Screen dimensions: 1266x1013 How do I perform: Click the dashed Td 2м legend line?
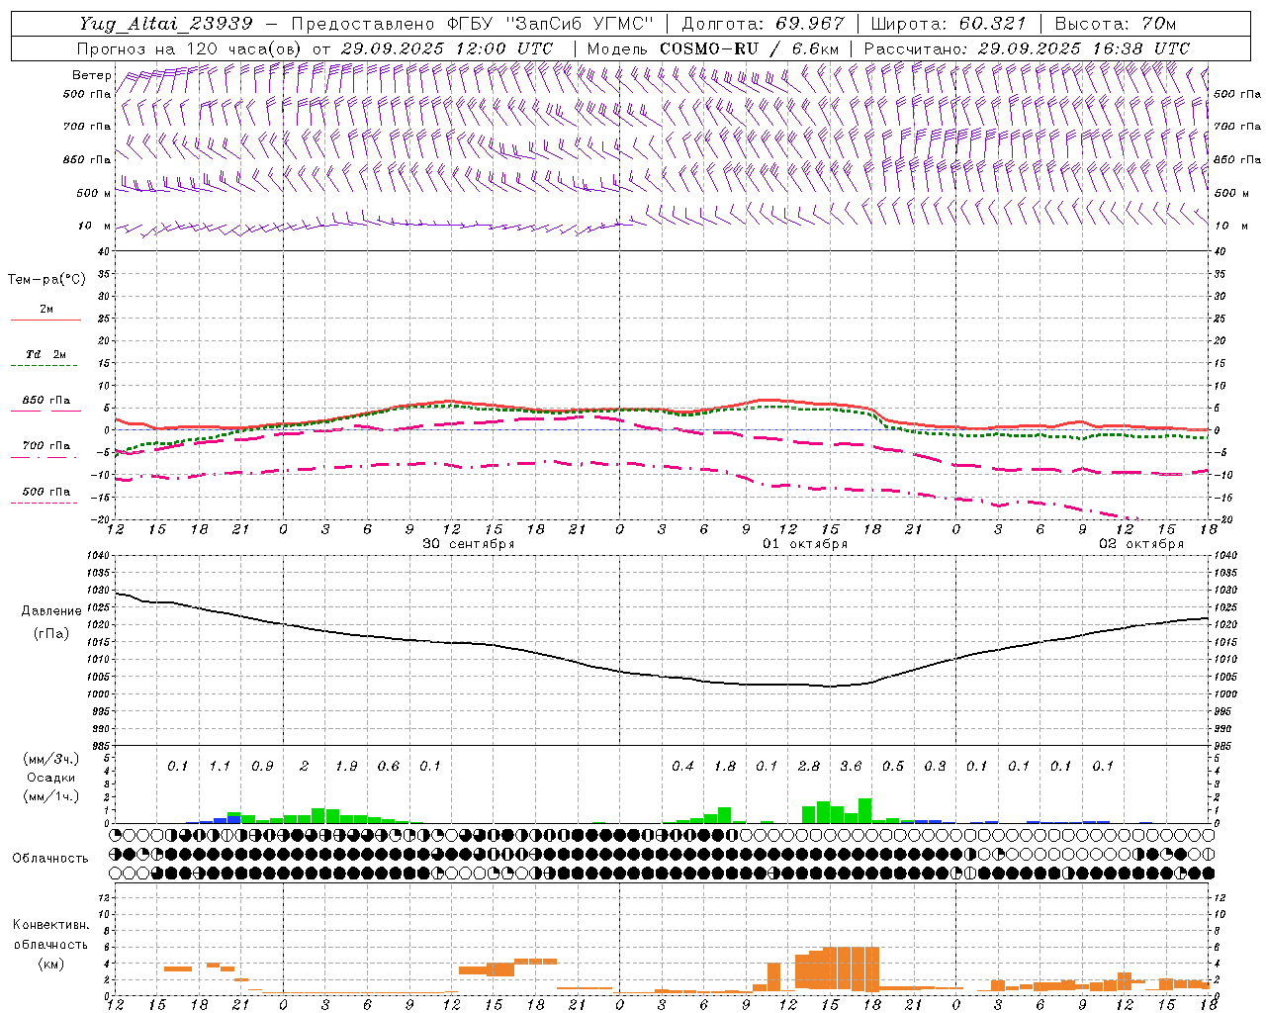[x=44, y=366]
